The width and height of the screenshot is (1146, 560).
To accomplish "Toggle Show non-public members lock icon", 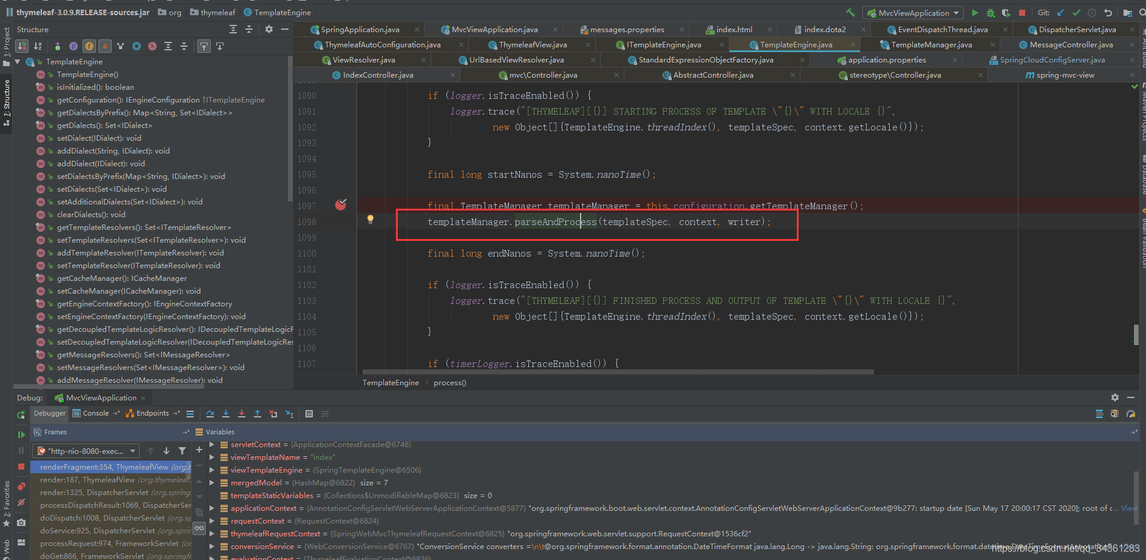I will (x=105, y=46).
